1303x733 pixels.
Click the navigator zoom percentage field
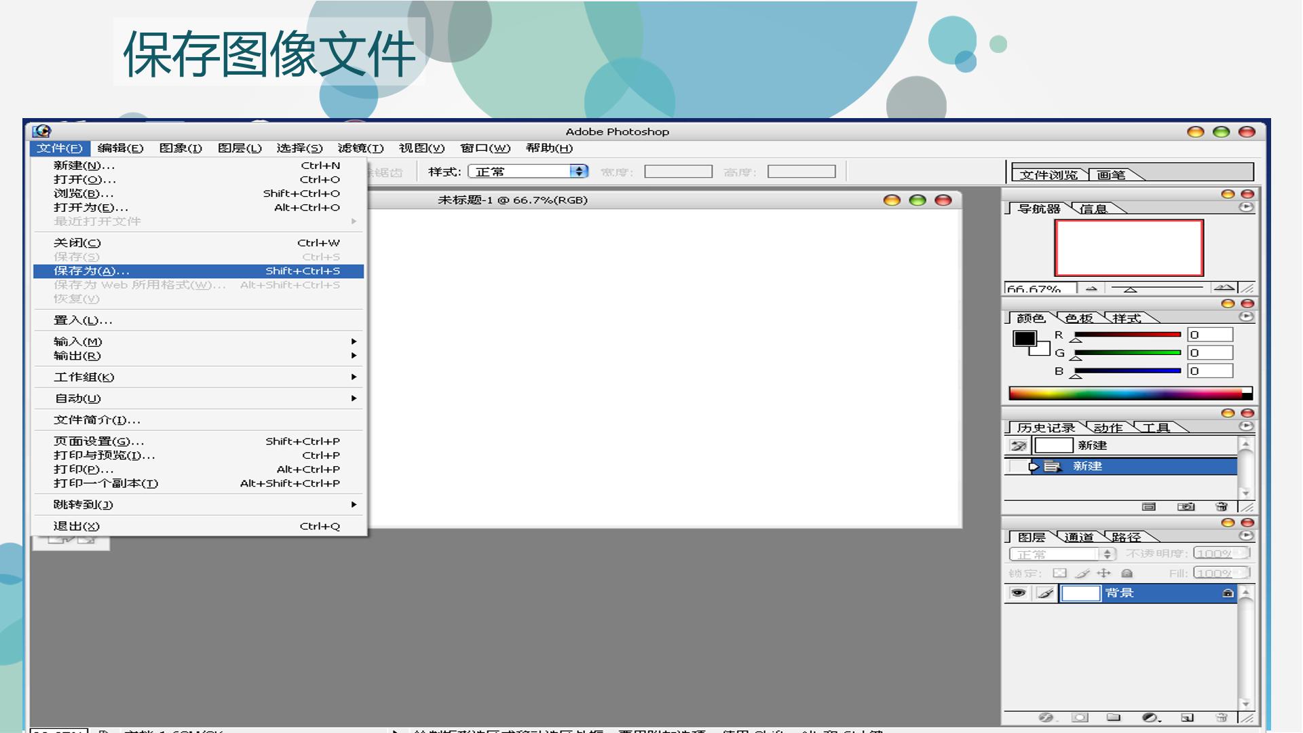pos(1040,288)
